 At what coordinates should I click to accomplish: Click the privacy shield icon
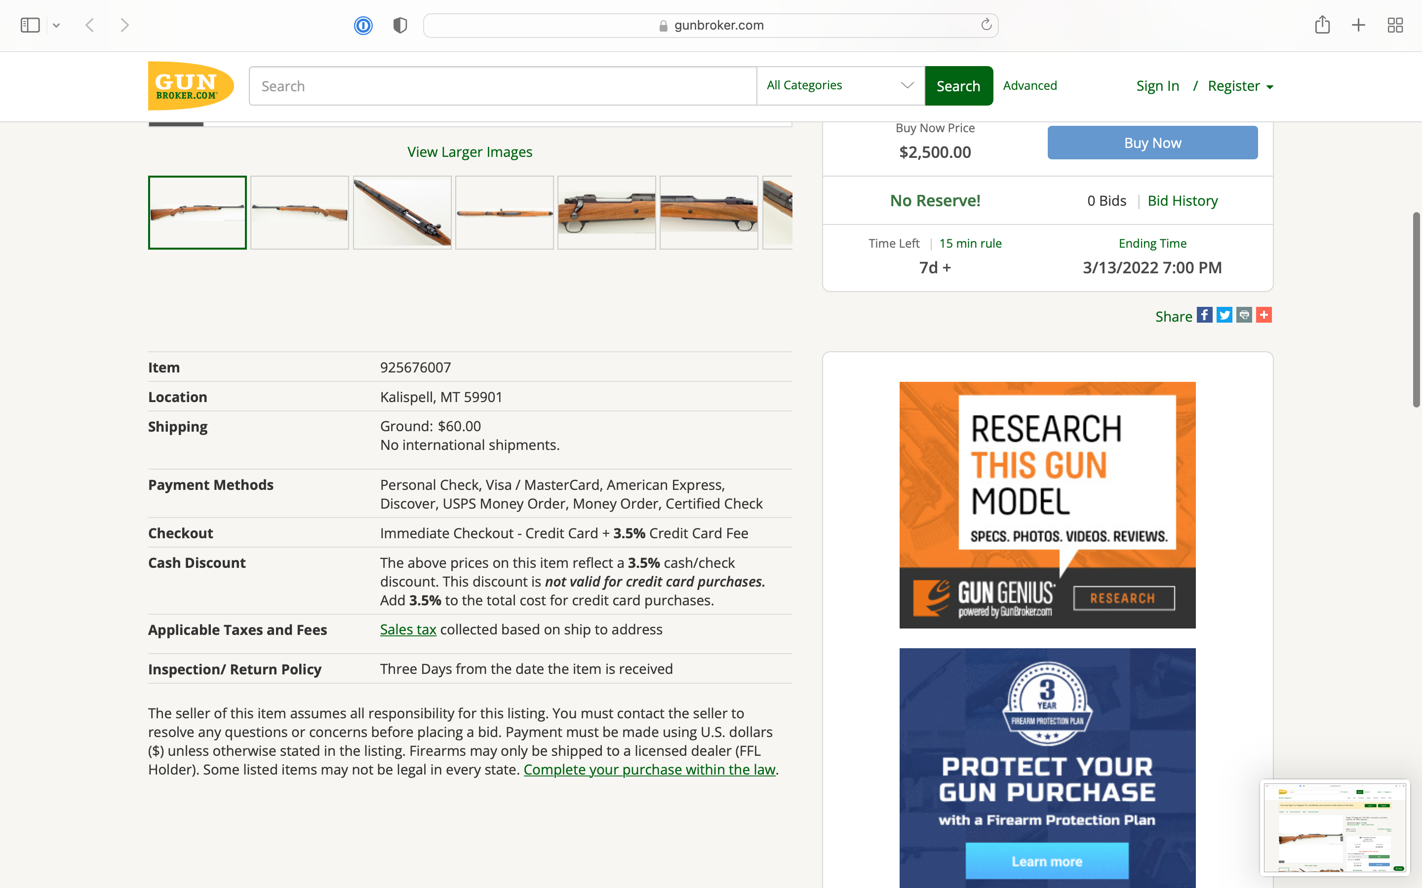pyautogui.click(x=400, y=25)
